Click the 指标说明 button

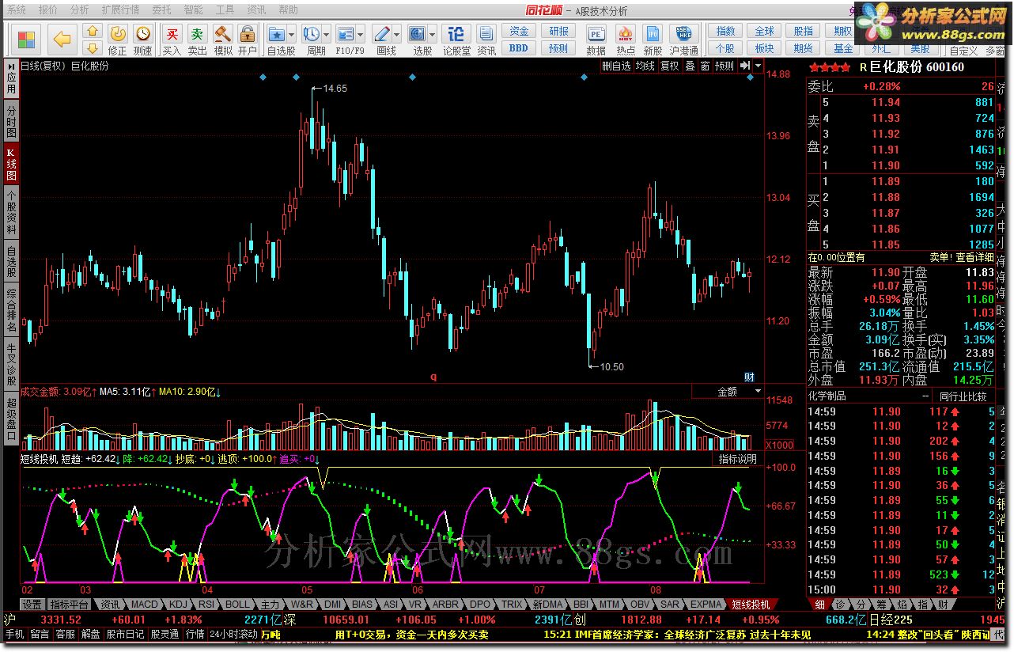pos(737,459)
